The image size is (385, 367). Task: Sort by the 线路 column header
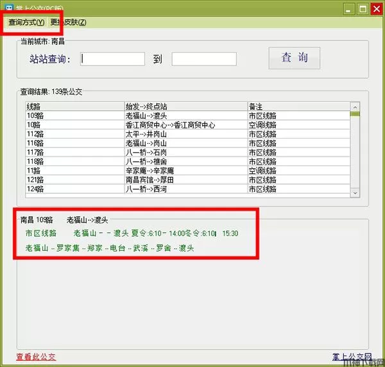pos(75,107)
